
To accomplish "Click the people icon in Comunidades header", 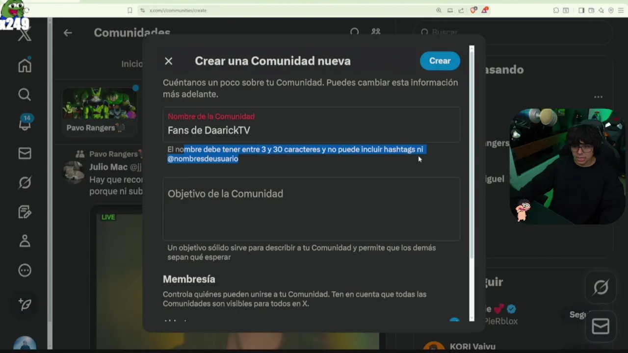I will 376,31.
